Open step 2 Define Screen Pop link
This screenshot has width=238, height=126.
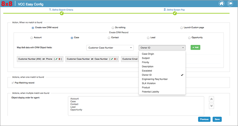174,10
